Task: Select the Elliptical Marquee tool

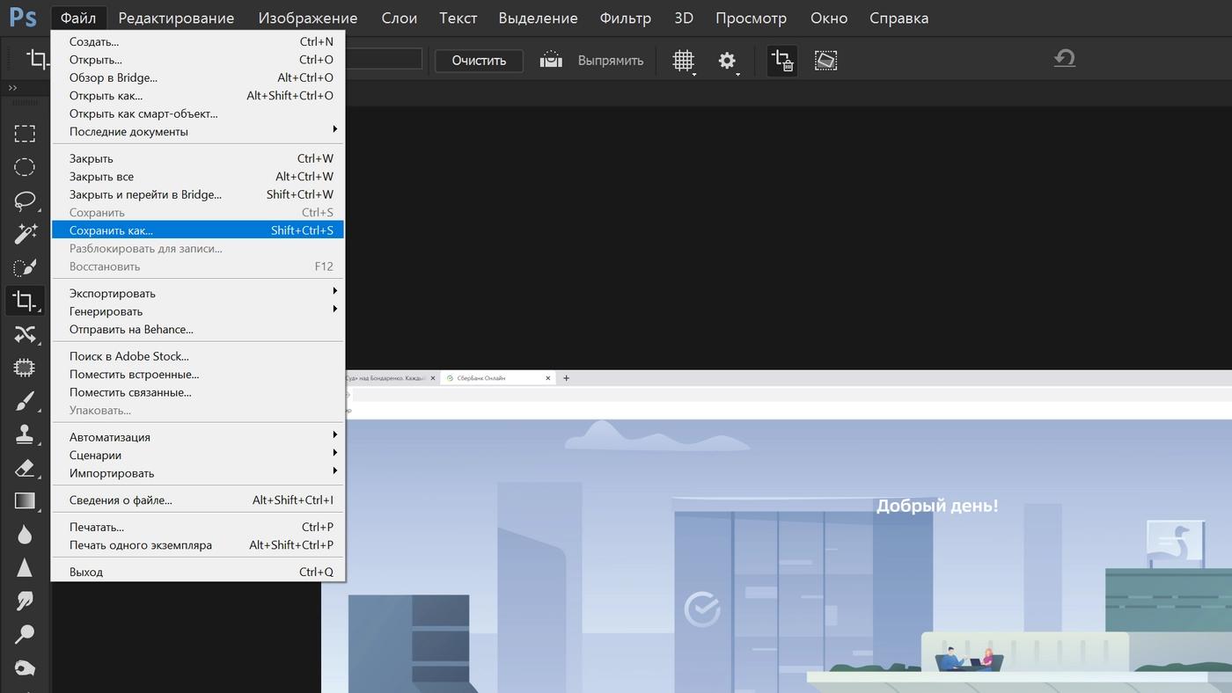Action: click(x=25, y=167)
